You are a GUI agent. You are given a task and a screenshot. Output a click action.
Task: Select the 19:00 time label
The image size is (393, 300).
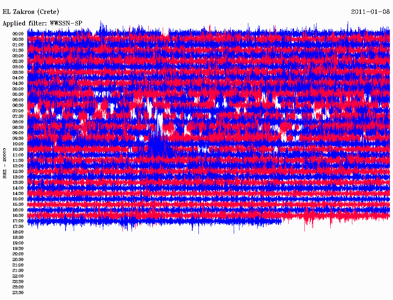coord(18,243)
